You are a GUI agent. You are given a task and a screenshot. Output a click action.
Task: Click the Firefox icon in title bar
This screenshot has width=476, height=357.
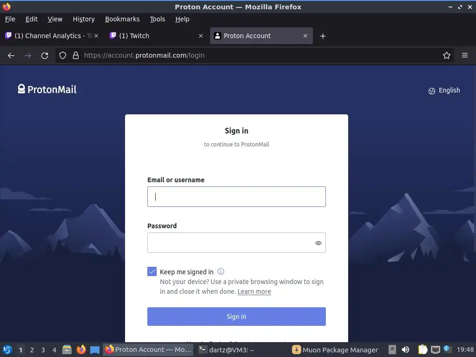click(x=7, y=7)
